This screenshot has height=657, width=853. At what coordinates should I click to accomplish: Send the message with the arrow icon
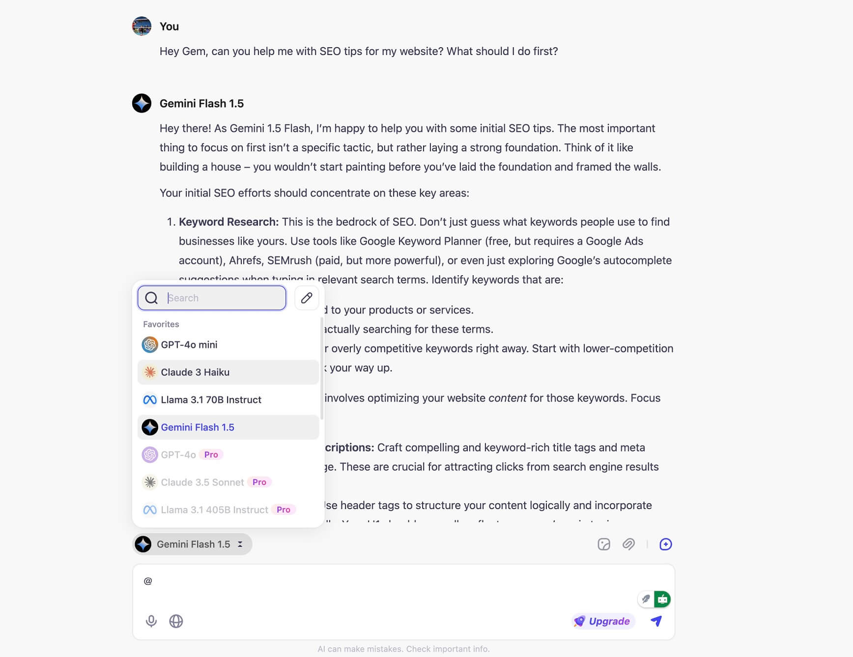[657, 621]
